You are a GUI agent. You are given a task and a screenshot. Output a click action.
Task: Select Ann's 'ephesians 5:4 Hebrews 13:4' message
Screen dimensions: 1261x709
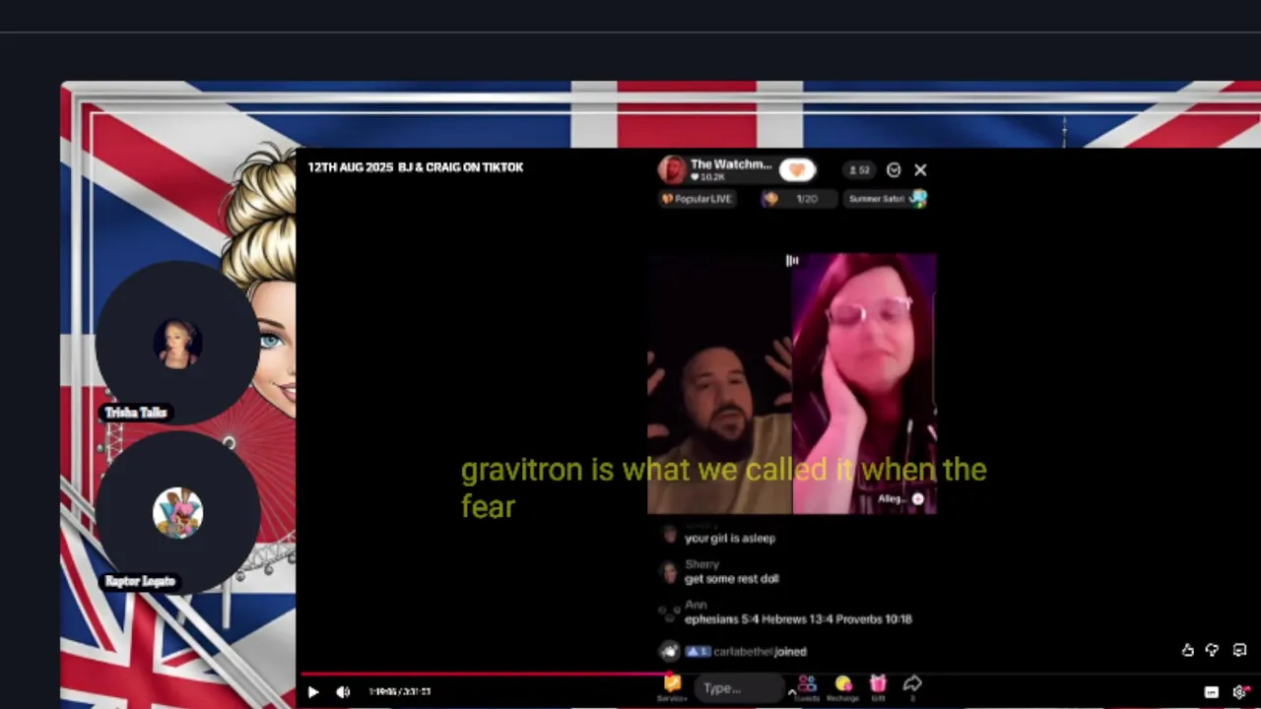(798, 619)
